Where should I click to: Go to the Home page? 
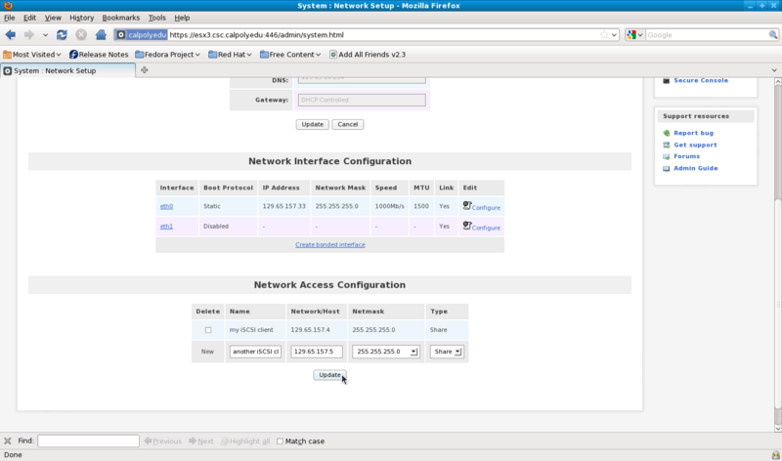click(x=101, y=35)
